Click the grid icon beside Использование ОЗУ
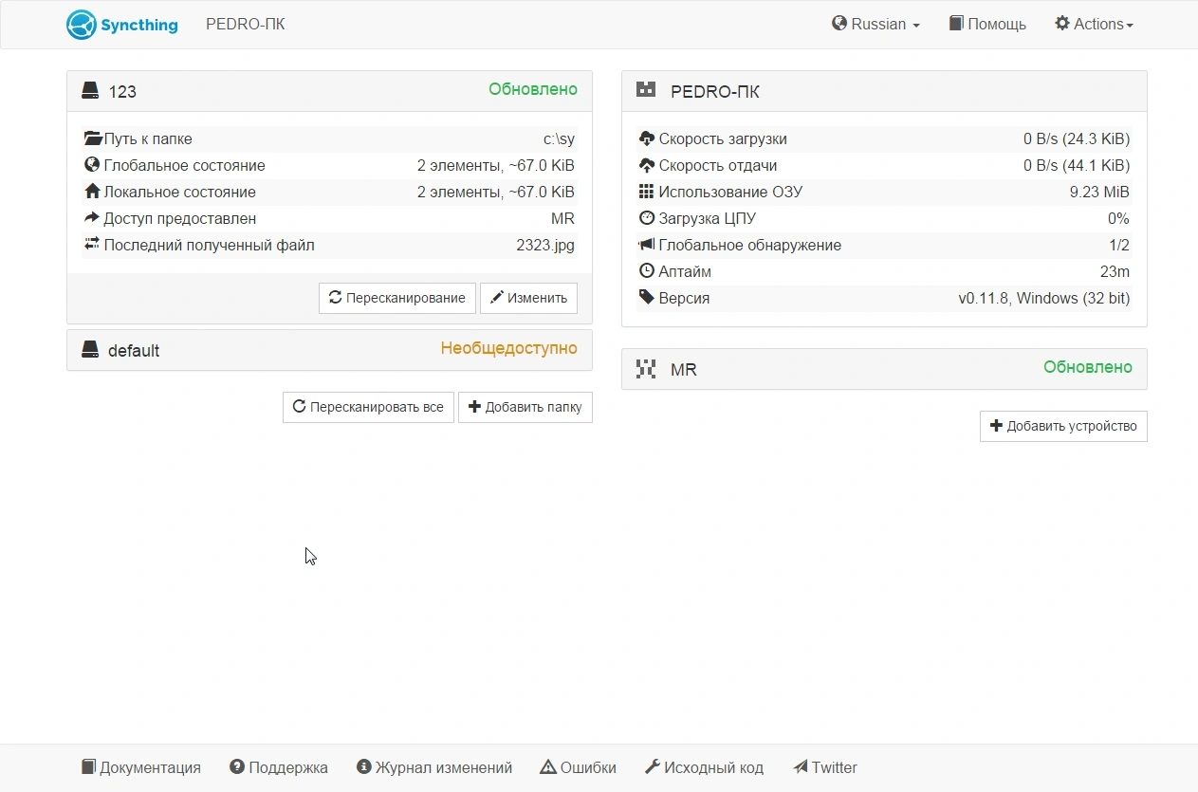The width and height of the screenshot is (1198, 792). [647, 192]
